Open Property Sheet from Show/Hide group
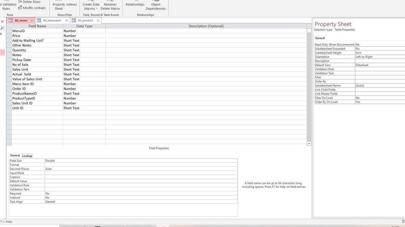This screenshot has width=405, height=227. (x=59, y=6)
